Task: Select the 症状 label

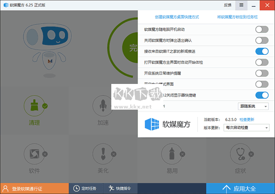Action: point(241,170)
